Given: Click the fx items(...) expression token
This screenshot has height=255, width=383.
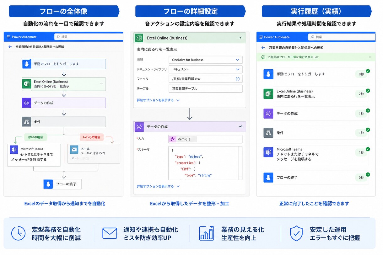Looking at the screenshot, I should coord(183,139).
